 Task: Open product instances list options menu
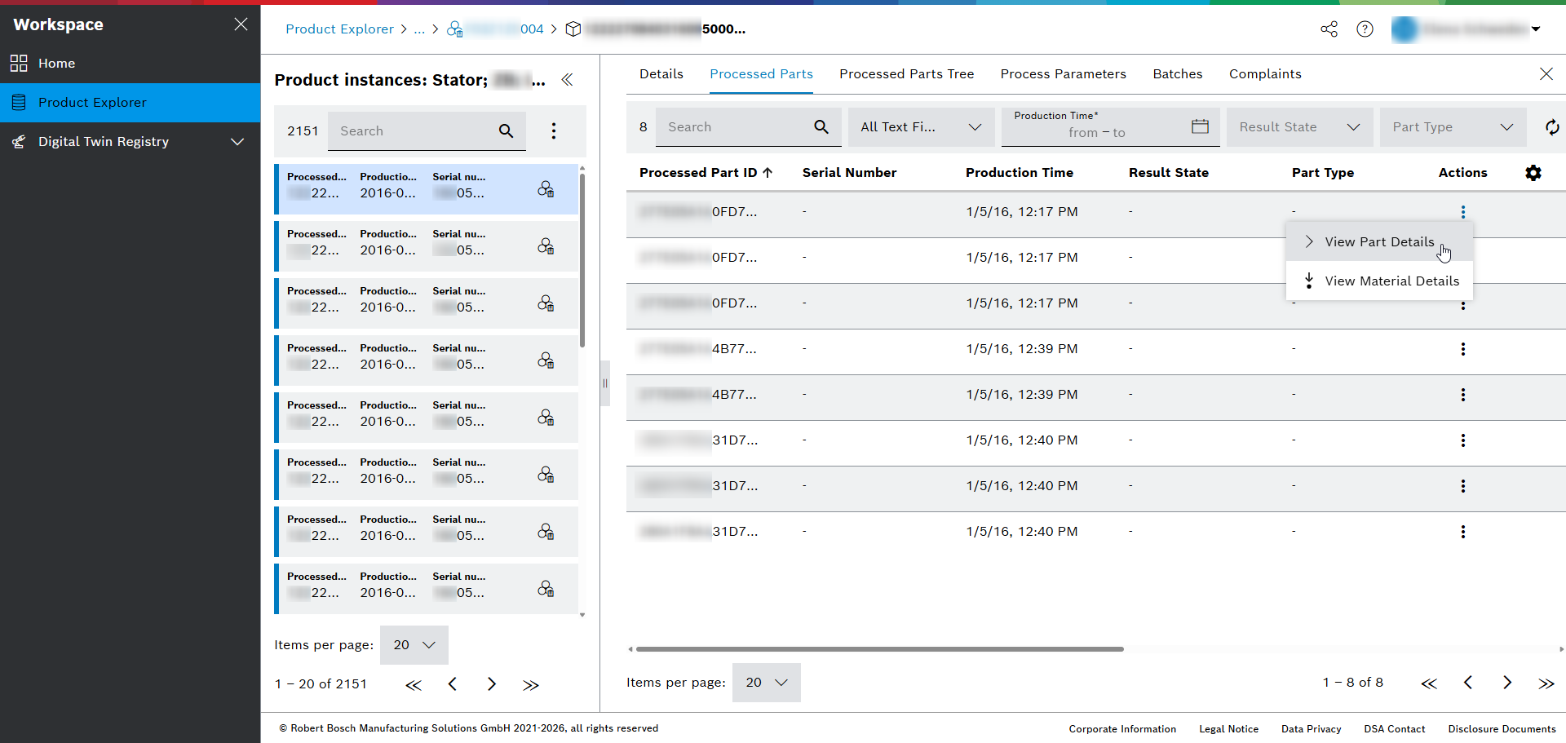[x=554, y=131]
